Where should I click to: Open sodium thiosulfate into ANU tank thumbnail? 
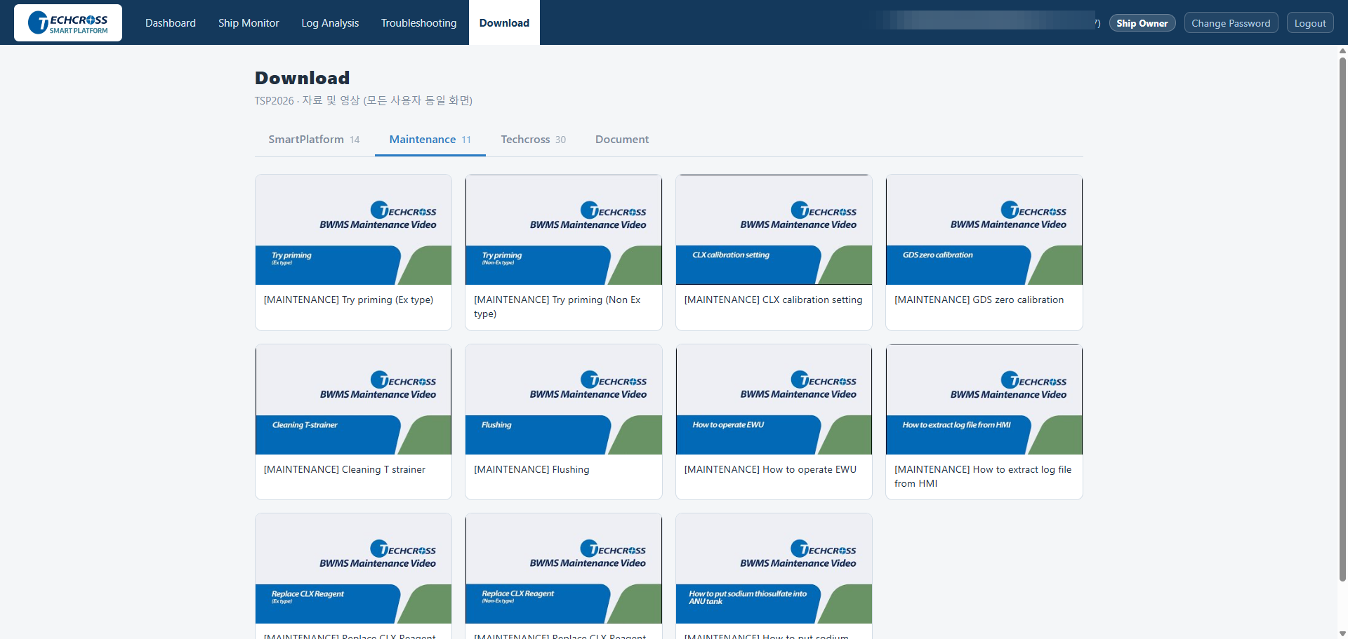[x=774, y=568]
